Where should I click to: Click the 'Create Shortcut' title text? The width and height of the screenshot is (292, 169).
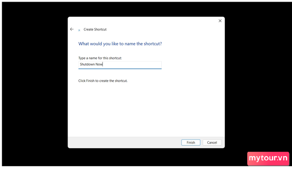(95, 30)
